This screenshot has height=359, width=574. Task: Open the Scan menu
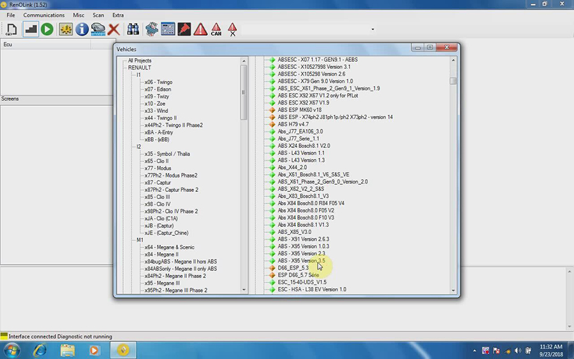coord(98,15)
